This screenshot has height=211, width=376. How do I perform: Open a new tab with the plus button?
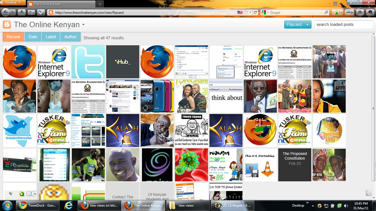point(100,4)
